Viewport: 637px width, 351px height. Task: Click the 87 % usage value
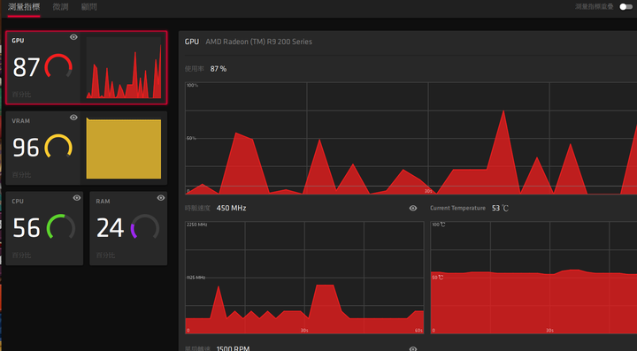pyautogui.click(x=219, y=69)
